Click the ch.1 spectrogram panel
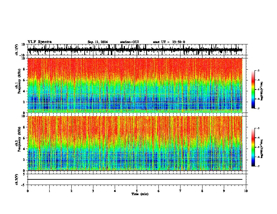Image resolution: width=277 pixels, height=214 pixels. [135, 85]
